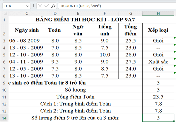Image resolution: width=176 pixels, height=122 pixels.
Task: Select column F header
Action: coord(105,13)
